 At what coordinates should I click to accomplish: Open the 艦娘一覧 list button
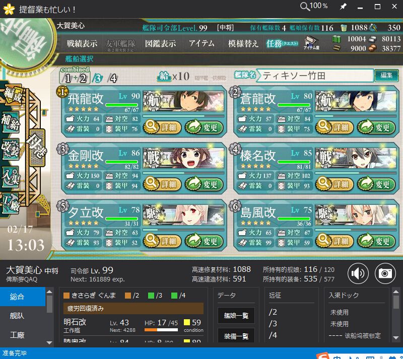click(x=236, y=315)
